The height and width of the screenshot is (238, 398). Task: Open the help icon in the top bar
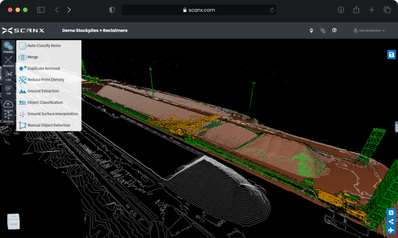(334, 30)
